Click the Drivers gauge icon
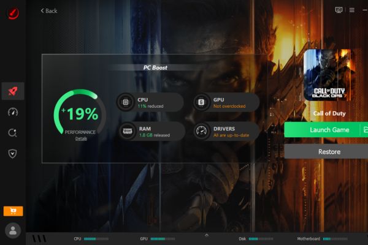 point(202,131)
